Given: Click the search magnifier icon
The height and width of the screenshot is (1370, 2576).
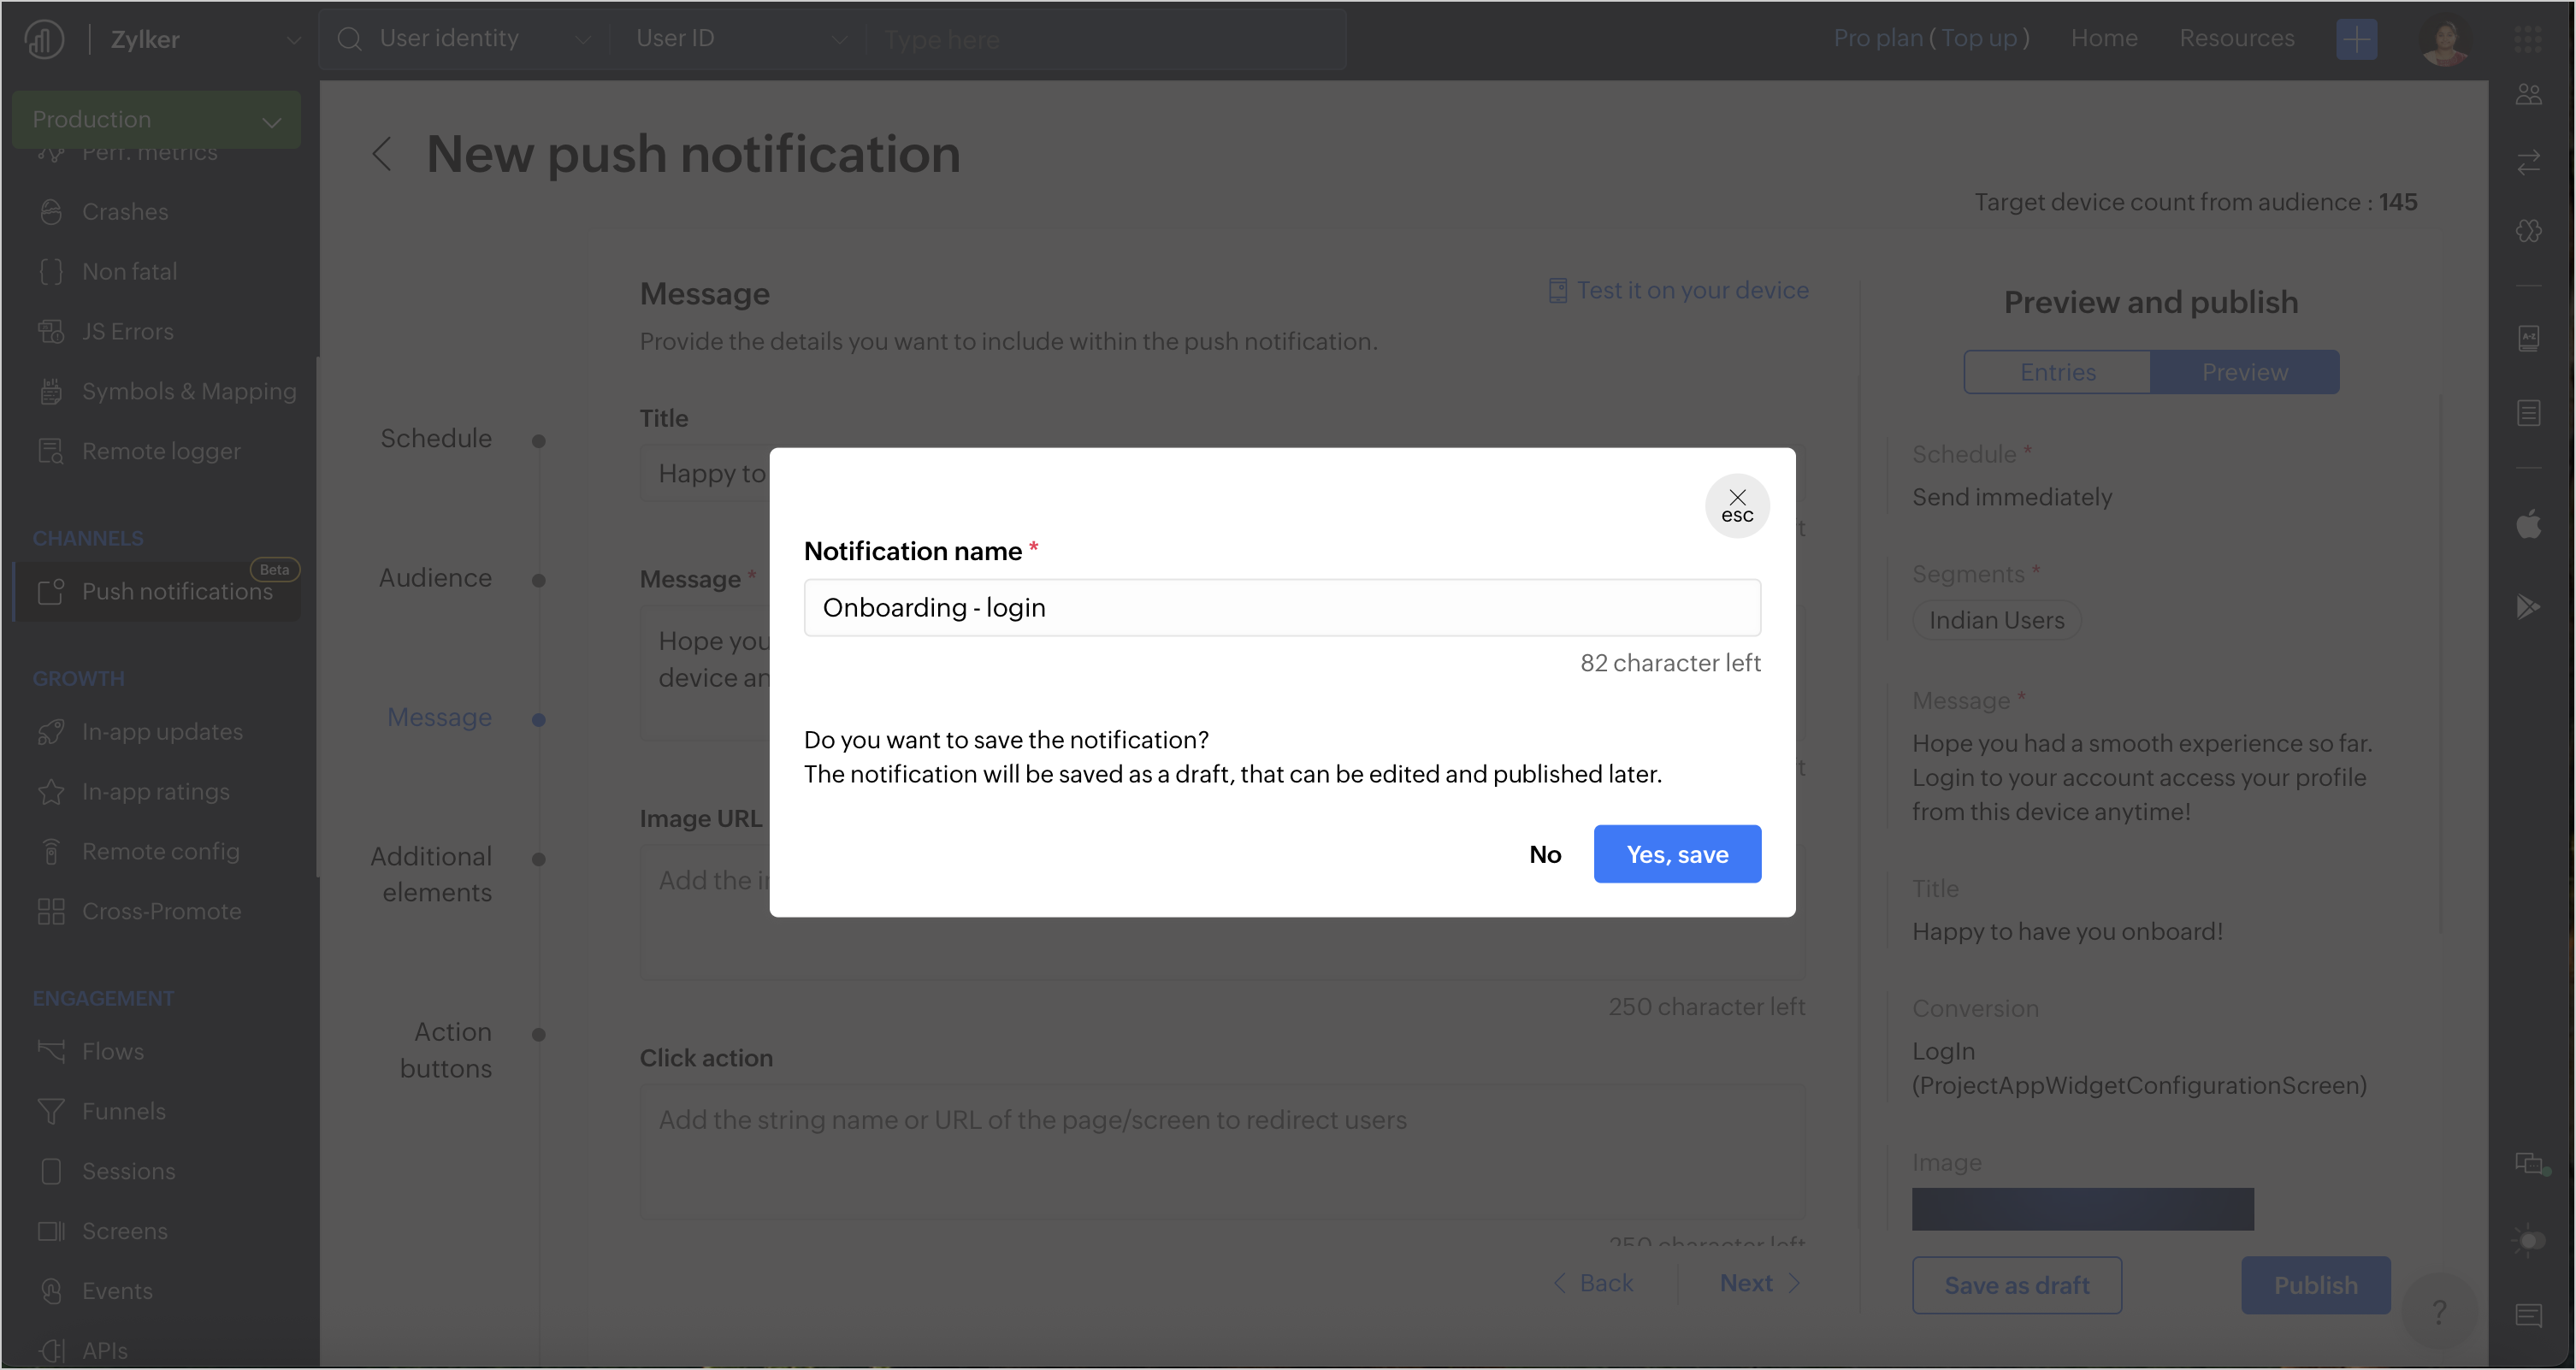Looking at the screenshot, I should 349,39.
